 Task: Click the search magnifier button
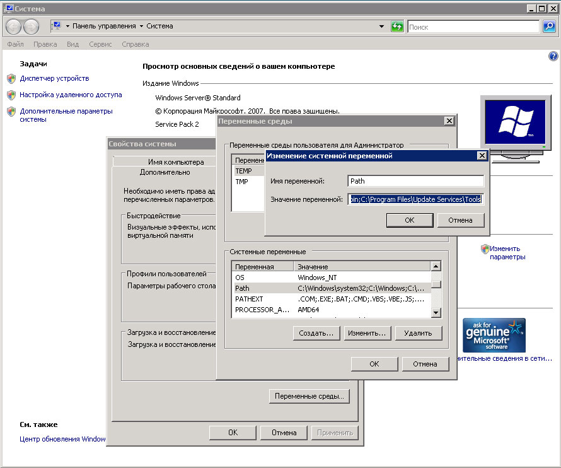coord(548,26)
